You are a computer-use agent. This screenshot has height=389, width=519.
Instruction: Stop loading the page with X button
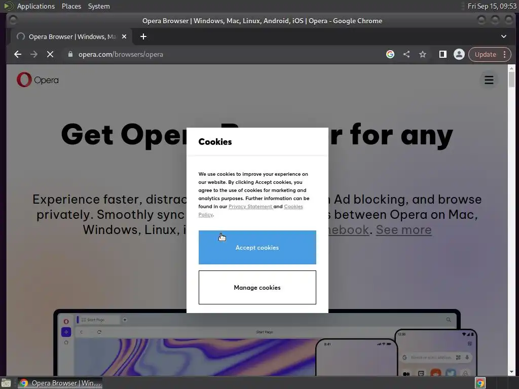tap(50, 54)
